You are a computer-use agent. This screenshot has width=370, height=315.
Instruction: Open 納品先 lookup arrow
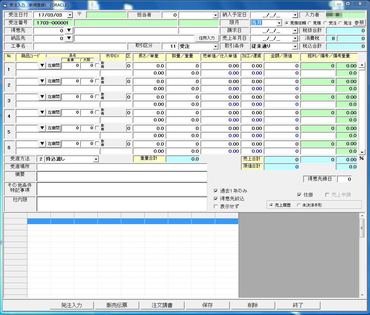pos(69,38)
